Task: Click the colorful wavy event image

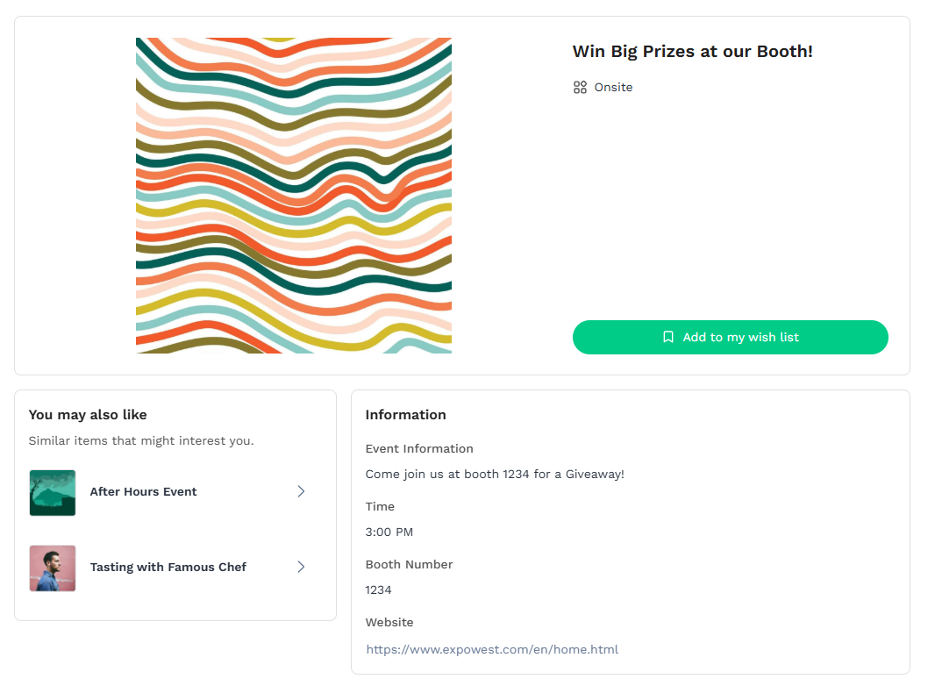Action: (294, 196)
